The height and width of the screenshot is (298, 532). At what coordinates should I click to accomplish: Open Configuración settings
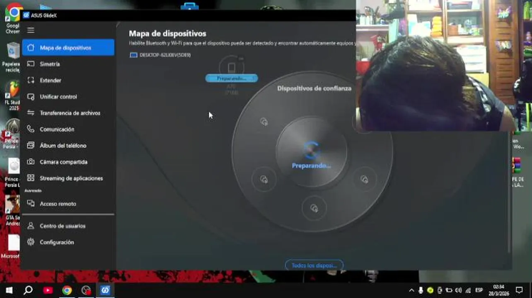click(68, 242)
